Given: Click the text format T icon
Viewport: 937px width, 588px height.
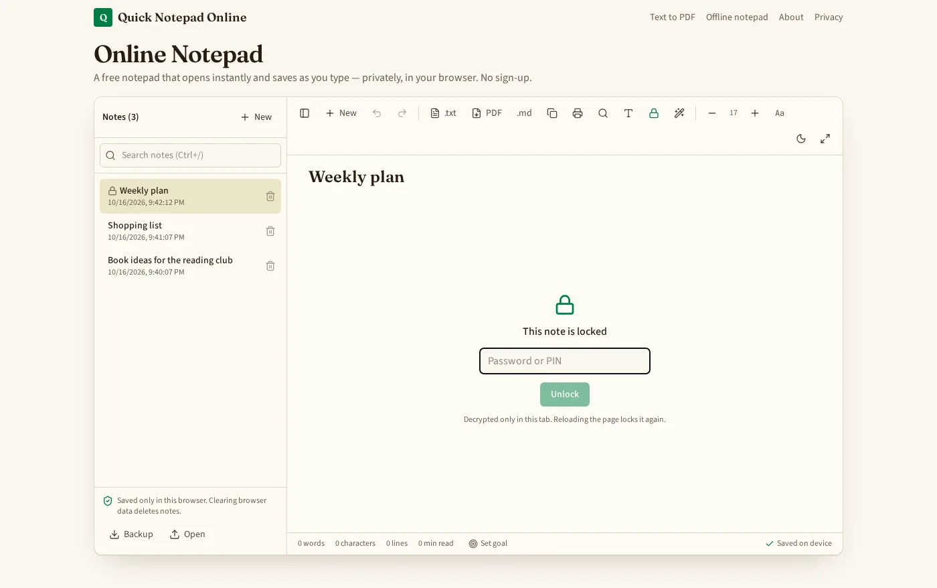Looking at the screenshot, I should 628,113.
